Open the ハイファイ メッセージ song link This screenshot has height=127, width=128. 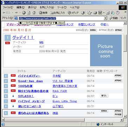[x=31, y=101]
